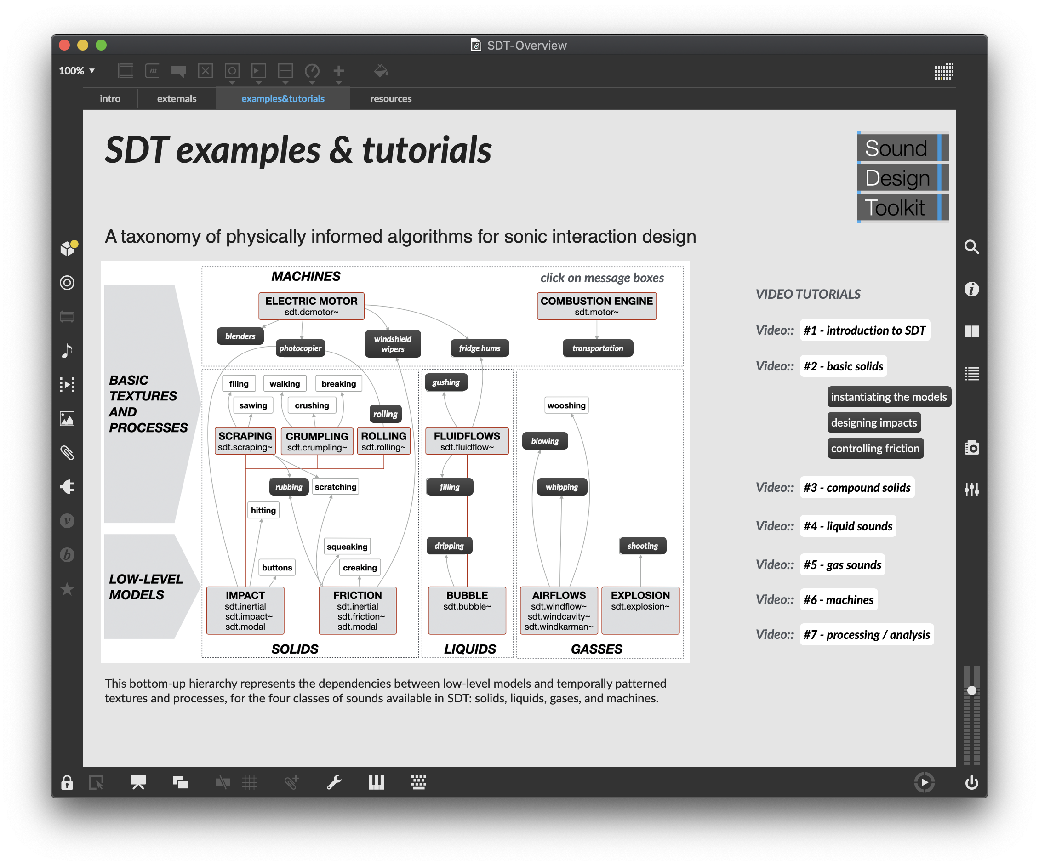The height and width of the screenshot is (866, 1039).
Task: Open the wrench patcher inspector tool
Action: 335,782
